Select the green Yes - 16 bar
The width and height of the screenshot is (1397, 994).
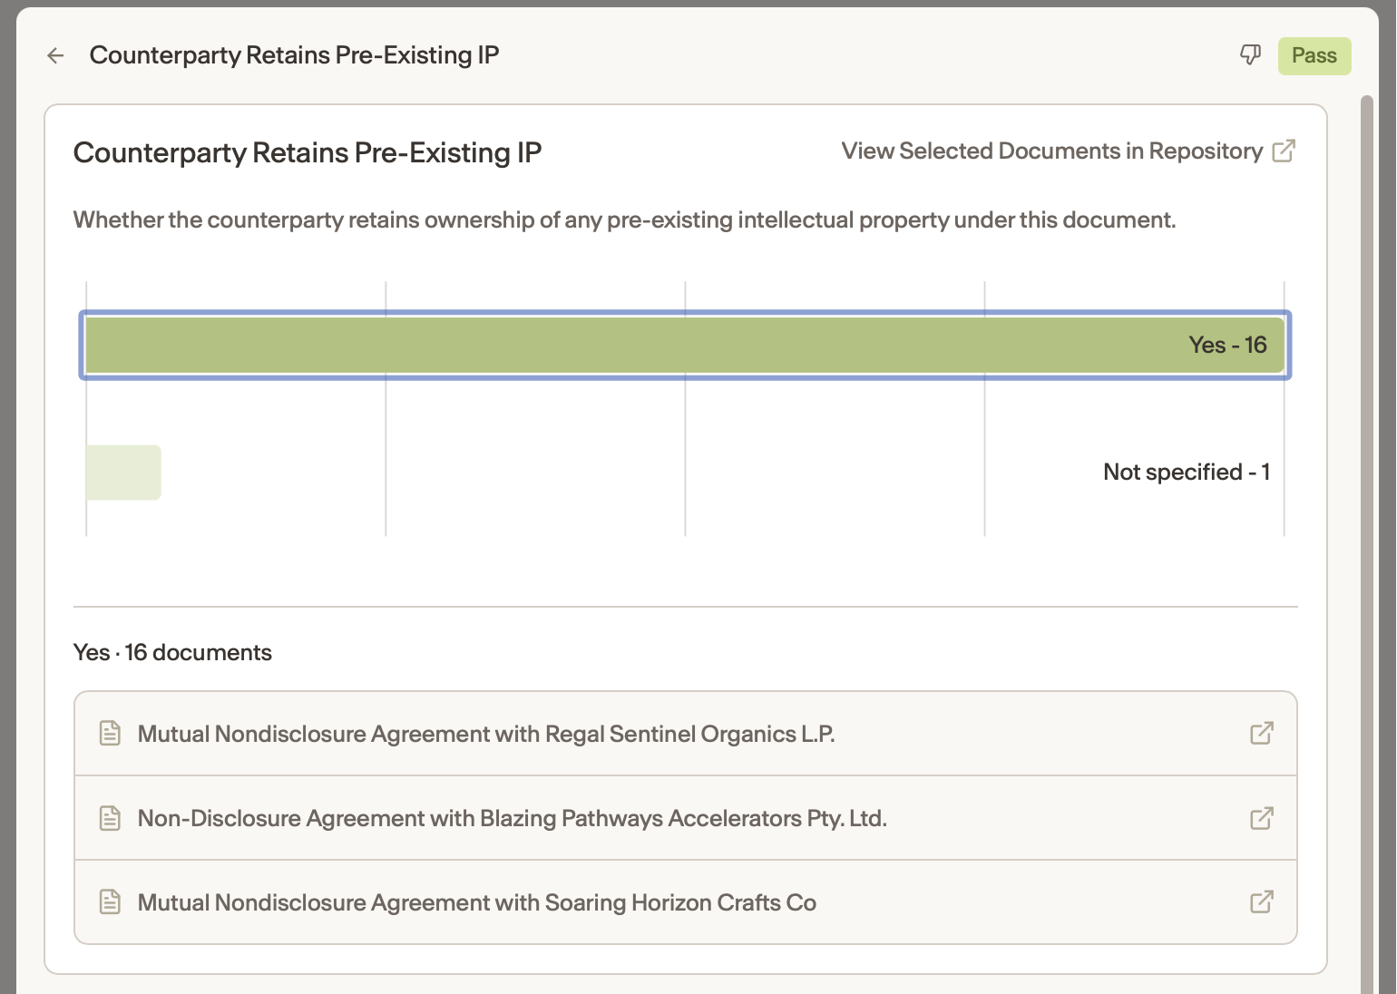tap(685, 345)
